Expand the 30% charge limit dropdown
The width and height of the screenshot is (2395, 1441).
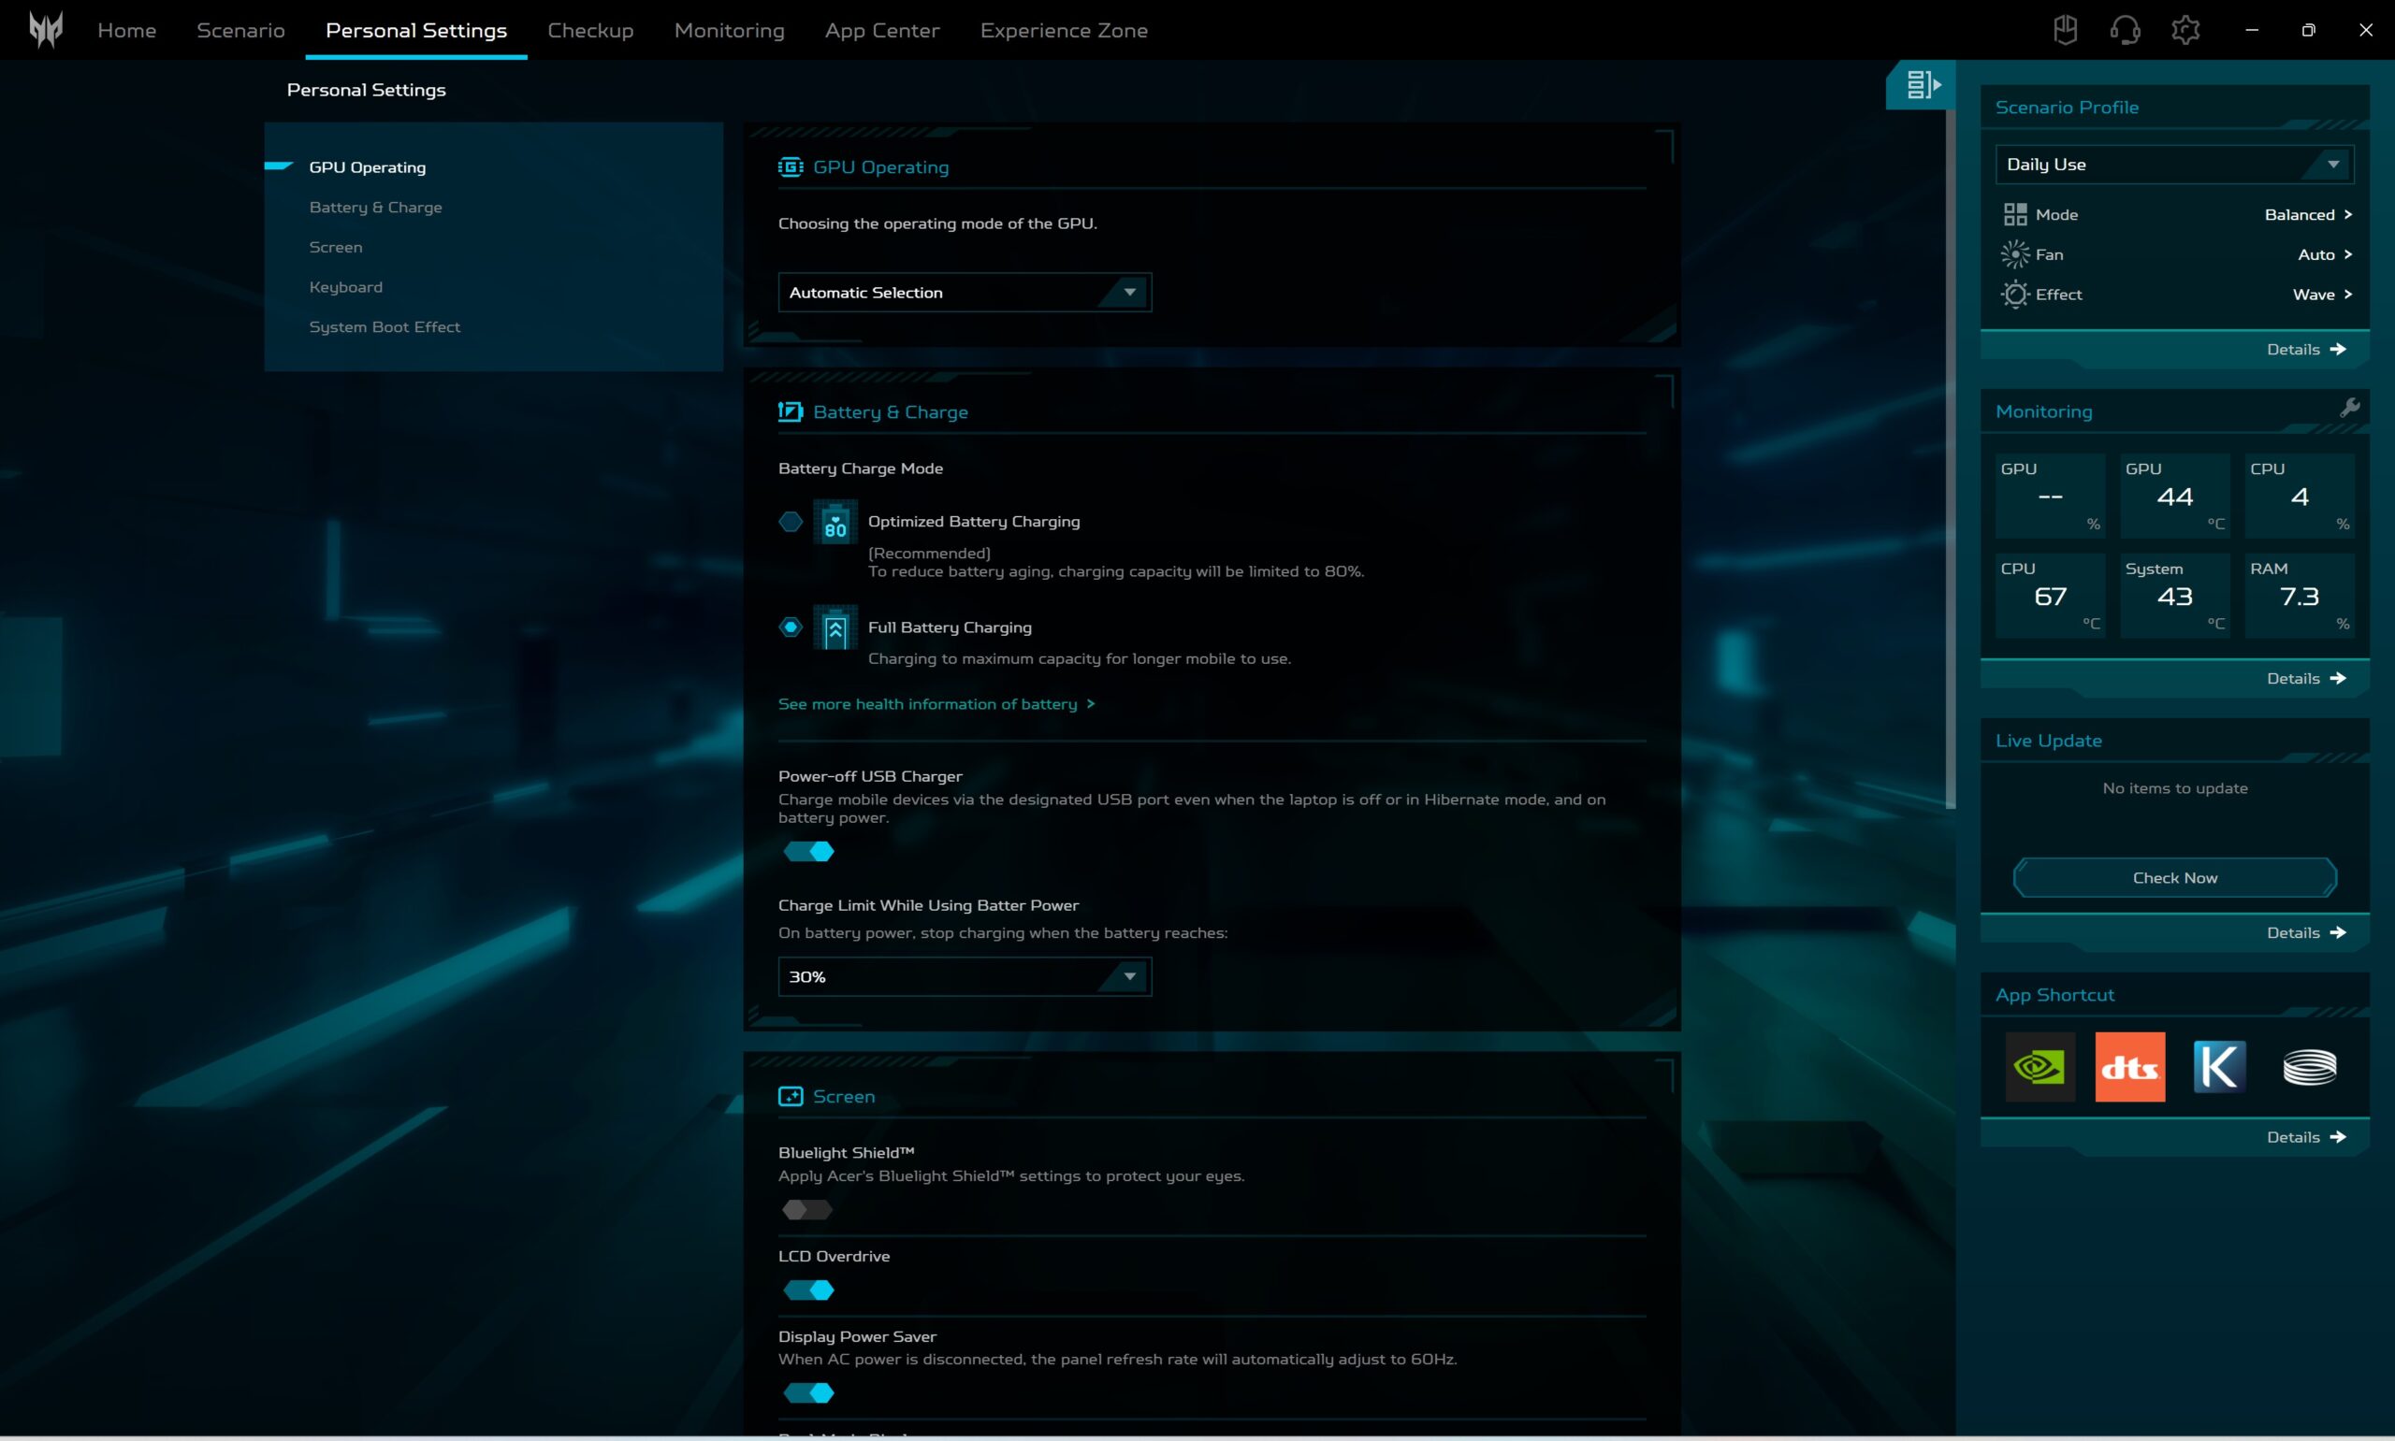click(964, 976)
